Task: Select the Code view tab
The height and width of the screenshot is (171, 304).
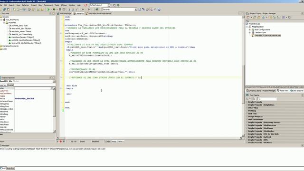Action: point(108,142)
